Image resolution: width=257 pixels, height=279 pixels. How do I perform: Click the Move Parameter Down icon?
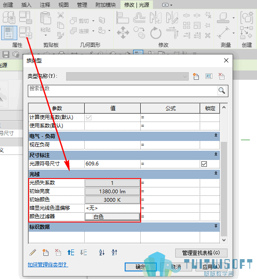[x=83, y=252]
